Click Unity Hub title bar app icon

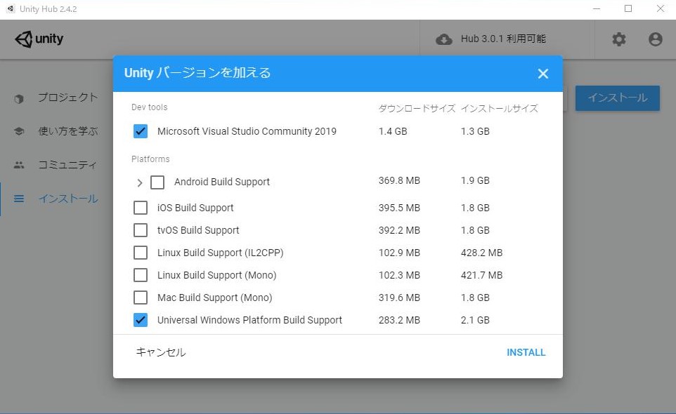pos(11,8)
